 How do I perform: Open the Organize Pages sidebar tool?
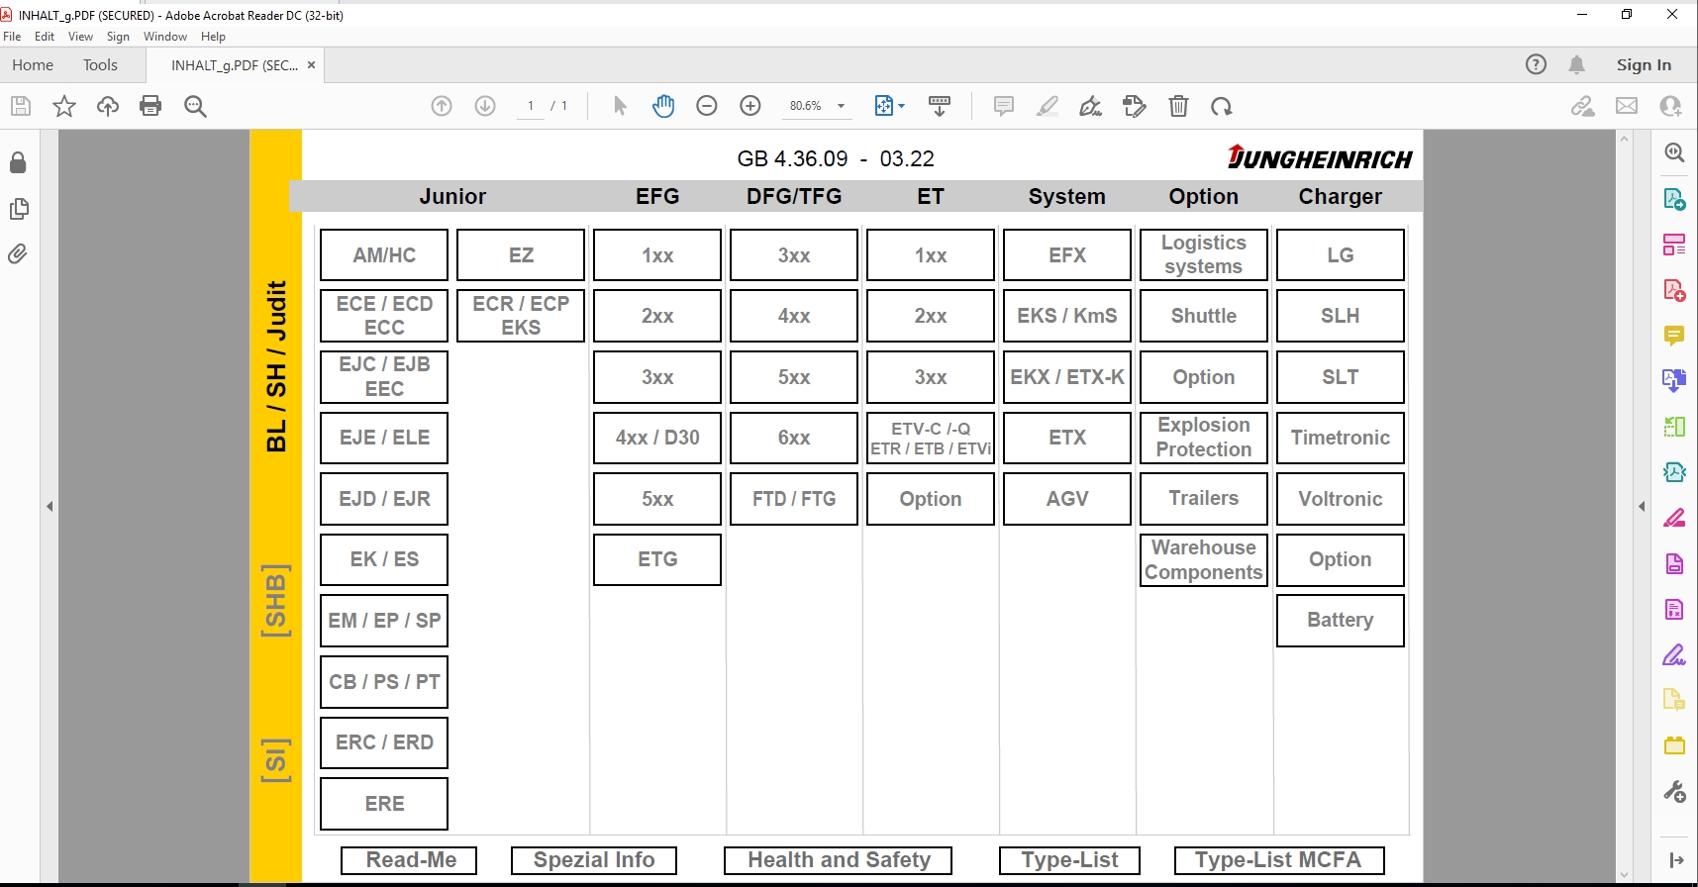pyautogui.click(x=1674, y=427)
